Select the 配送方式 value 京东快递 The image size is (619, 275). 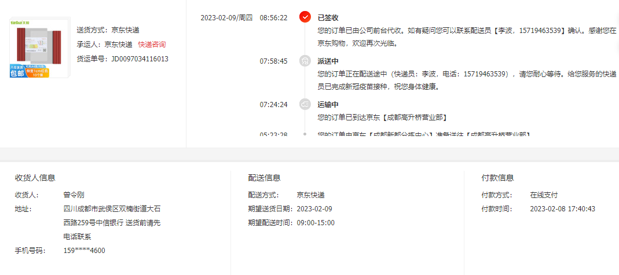(311, 195)
